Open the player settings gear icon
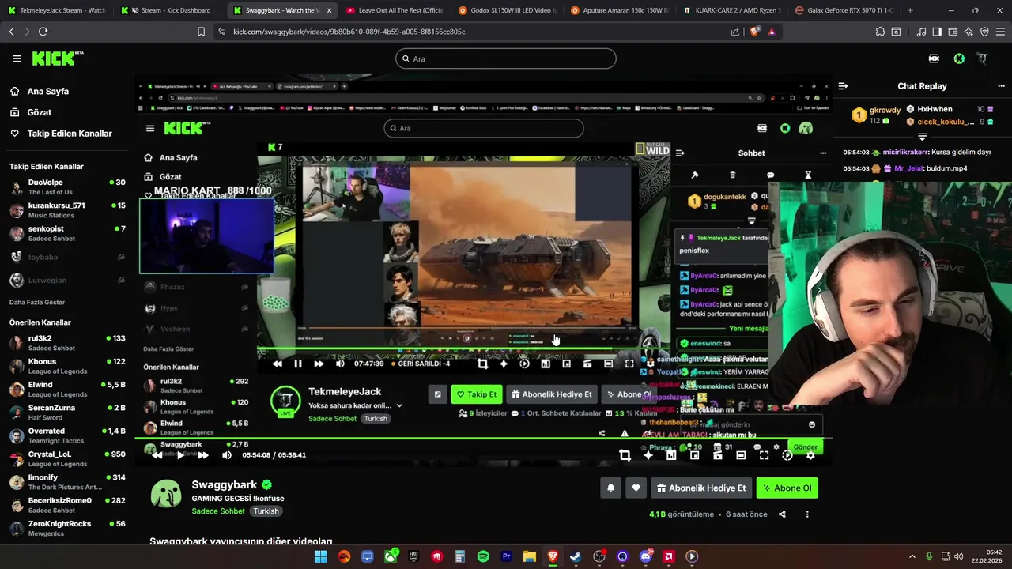This screenshot has height=569, width=1012. 810,455
